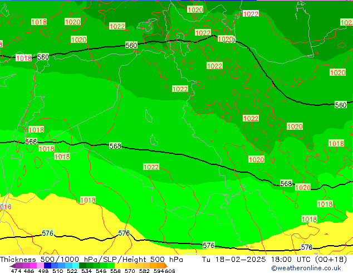Screen dimensions: 353x273
Task: Click legend value 534
Action: 86,271
